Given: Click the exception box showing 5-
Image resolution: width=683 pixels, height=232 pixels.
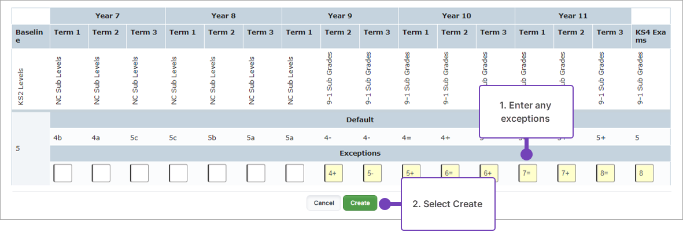Looking at the screenshot, I should [372, 173].
